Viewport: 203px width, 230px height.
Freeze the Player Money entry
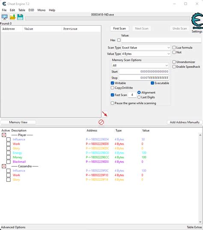(x=9, y=157)
